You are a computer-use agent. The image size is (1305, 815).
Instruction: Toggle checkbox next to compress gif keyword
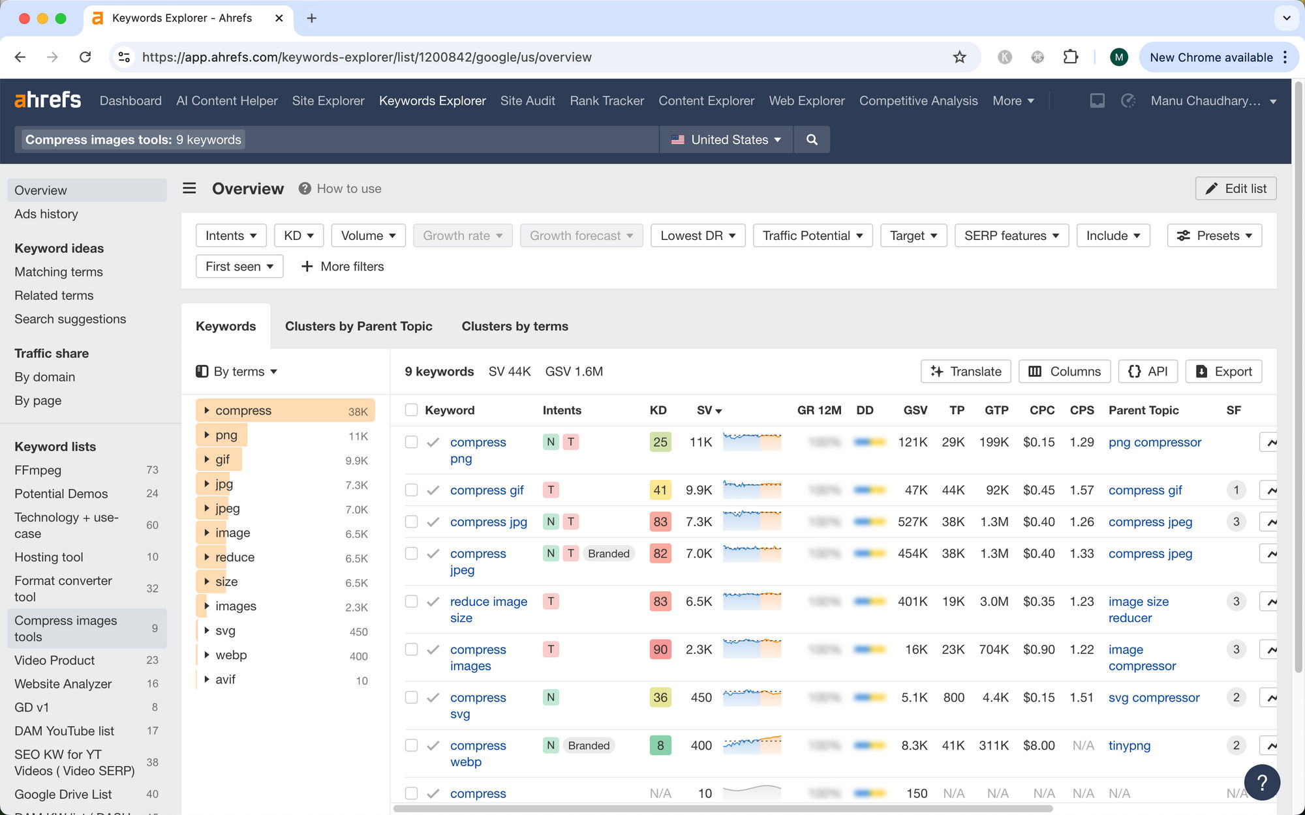click(410, 489)
